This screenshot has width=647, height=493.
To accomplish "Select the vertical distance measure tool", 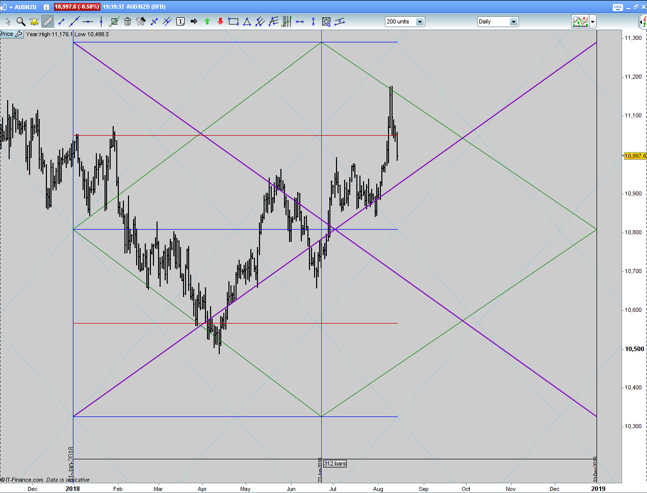I will (x=313, y=21).
